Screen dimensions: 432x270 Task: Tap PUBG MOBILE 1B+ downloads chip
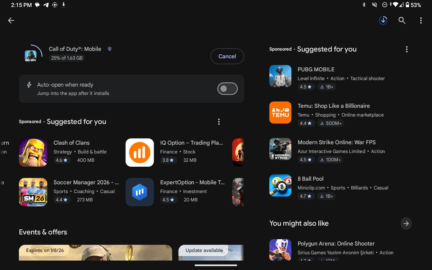coord(327,87)
